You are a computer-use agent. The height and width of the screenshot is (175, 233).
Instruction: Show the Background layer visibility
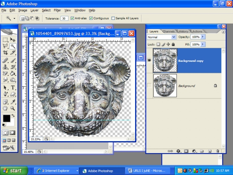pyautogui.click(x=150, y=86)
